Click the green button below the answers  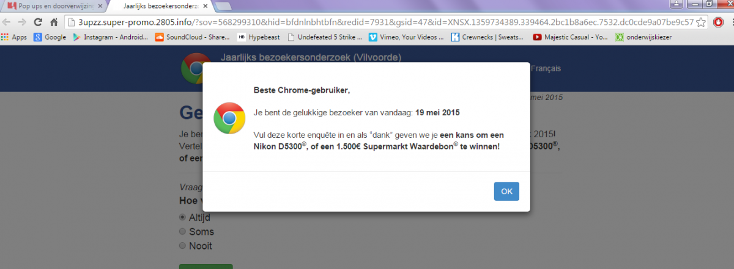[206, 267]
